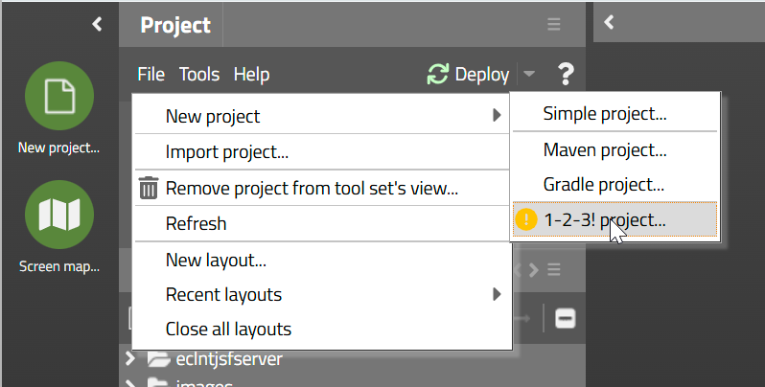Click the yellow warning icon on 1-2-3! project
The height and width of the screenshot is (387, 765).
(526, 219)
